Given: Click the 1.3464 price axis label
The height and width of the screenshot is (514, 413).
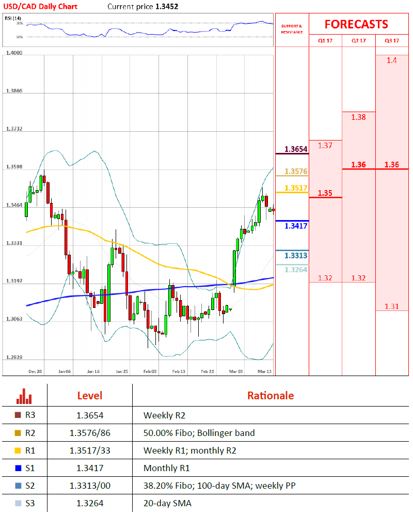Looking at the screenshot, I should click(x=14, y=205).
